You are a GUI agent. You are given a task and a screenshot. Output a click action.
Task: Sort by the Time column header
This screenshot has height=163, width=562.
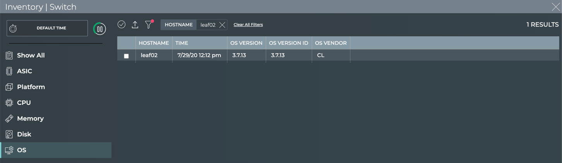pos(182,43)
